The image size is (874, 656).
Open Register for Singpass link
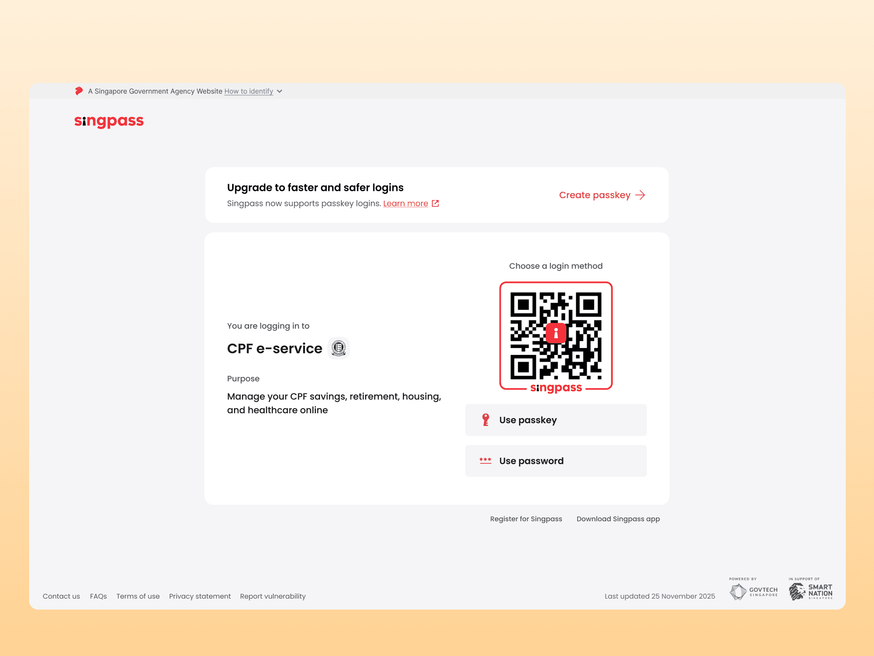(x=526, y=519)
